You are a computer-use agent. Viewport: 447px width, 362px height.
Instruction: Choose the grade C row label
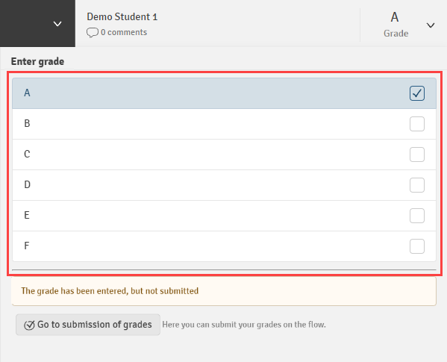pyautogui.click(x=27, y=155)
